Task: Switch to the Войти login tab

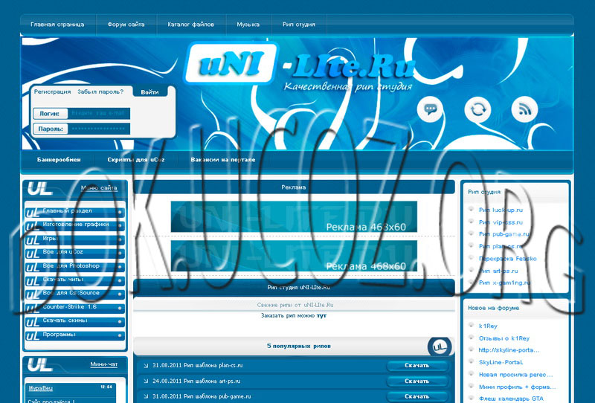Action: coord(149,92)
